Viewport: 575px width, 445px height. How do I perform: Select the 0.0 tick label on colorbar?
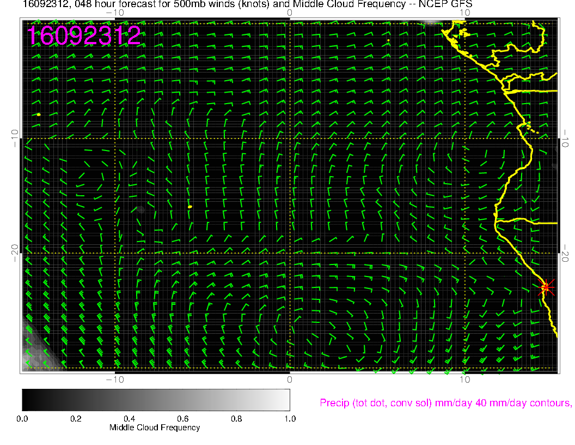point(22,419)
